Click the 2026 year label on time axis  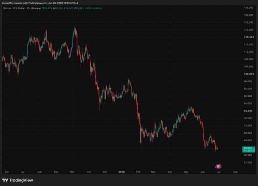122,172
